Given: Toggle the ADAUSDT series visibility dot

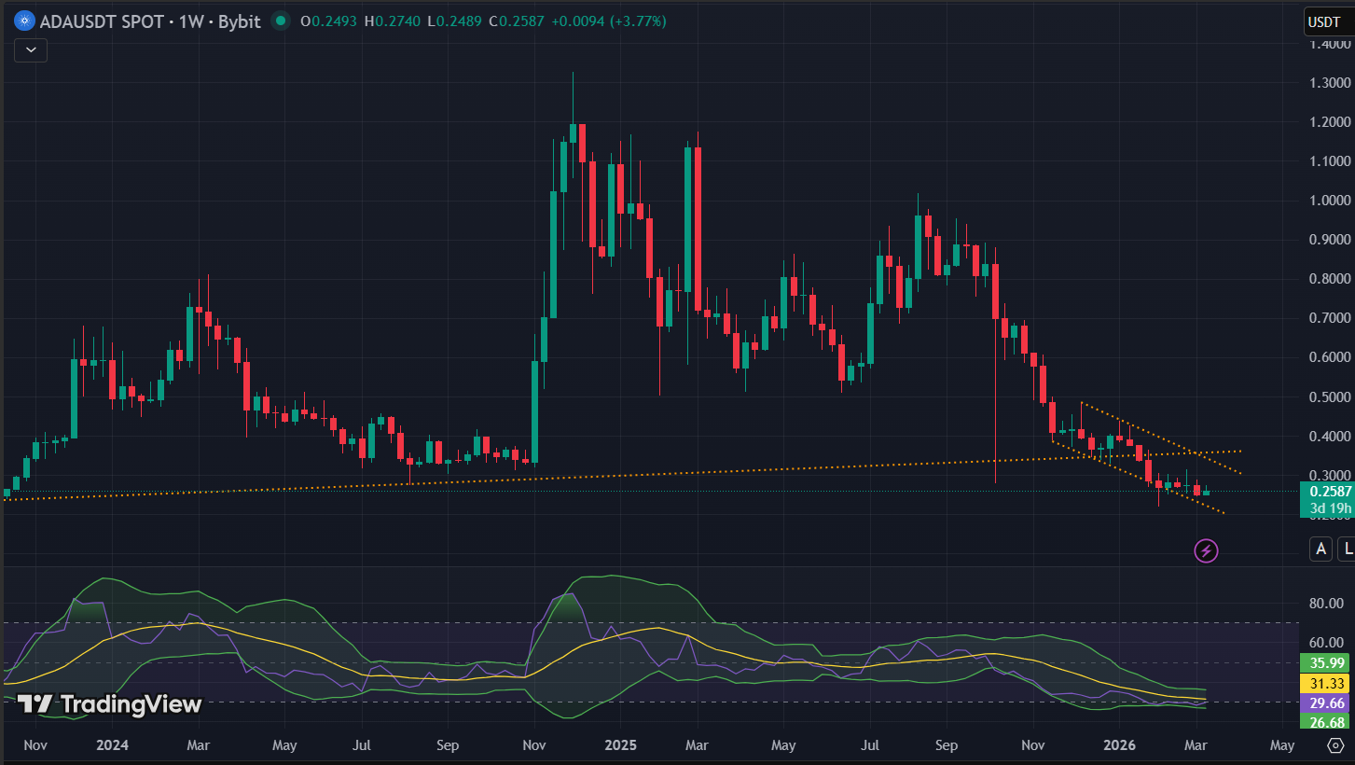Looking at the screenshot, I should point(279,21).
